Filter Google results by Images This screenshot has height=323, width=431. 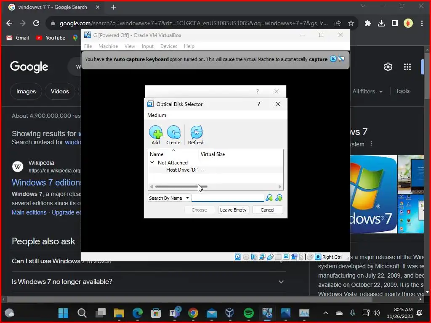26,91
